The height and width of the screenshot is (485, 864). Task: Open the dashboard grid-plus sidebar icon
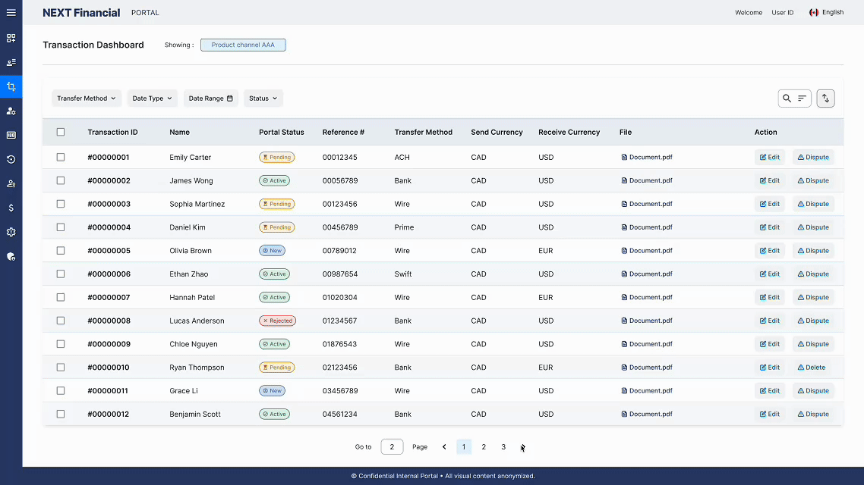coord(11,38)
